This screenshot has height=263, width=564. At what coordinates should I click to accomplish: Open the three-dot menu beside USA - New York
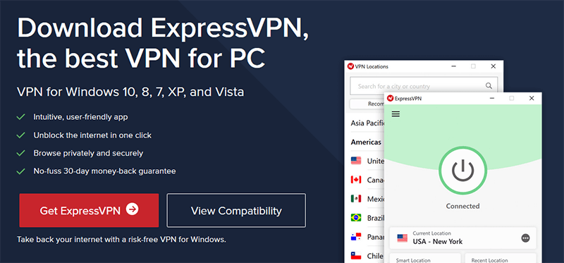pyautogui.click(x=525, y=238)
